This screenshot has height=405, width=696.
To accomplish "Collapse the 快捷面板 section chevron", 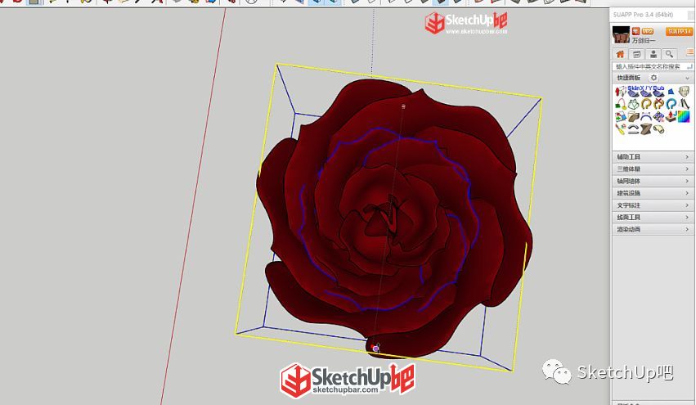I will click(687, 79).
